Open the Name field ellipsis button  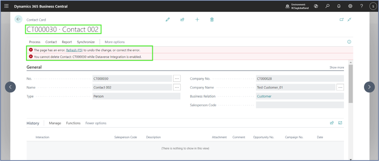coord(177,87)
